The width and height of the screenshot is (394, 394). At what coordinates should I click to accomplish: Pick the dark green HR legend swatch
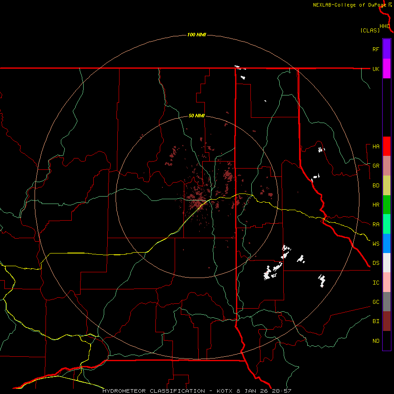387,204
